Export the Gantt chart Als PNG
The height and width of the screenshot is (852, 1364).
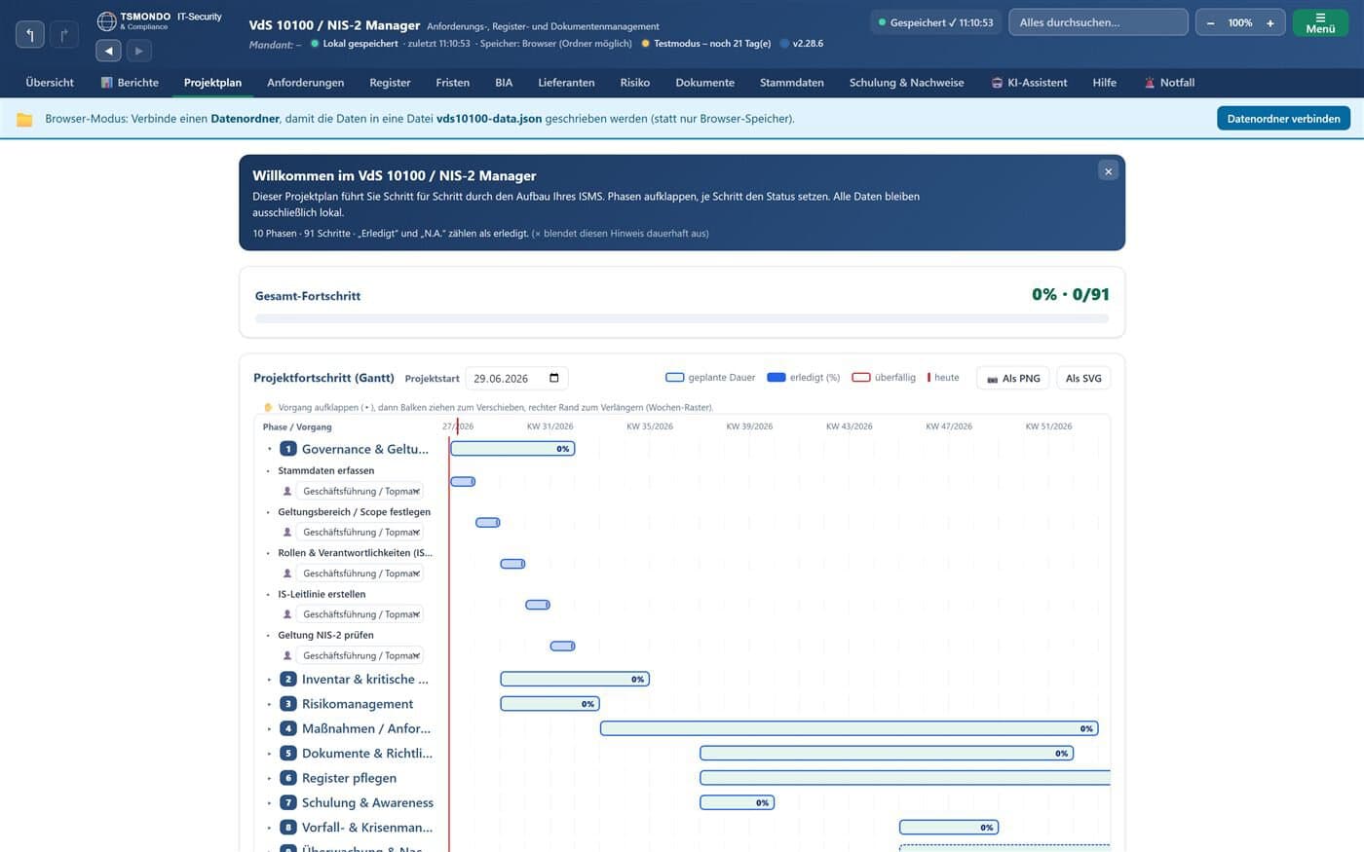coord(1013,378)
